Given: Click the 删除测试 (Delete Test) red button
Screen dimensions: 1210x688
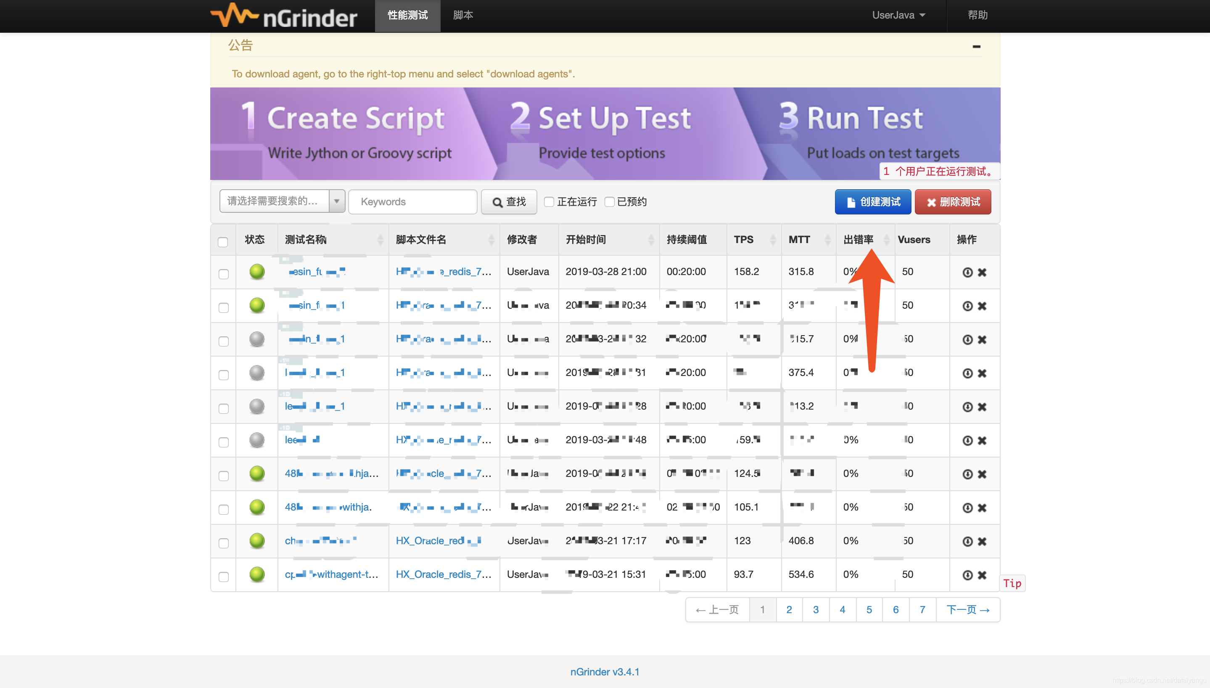Looking at the screenshot, I should pyautogui.click(x=952, y=202).
